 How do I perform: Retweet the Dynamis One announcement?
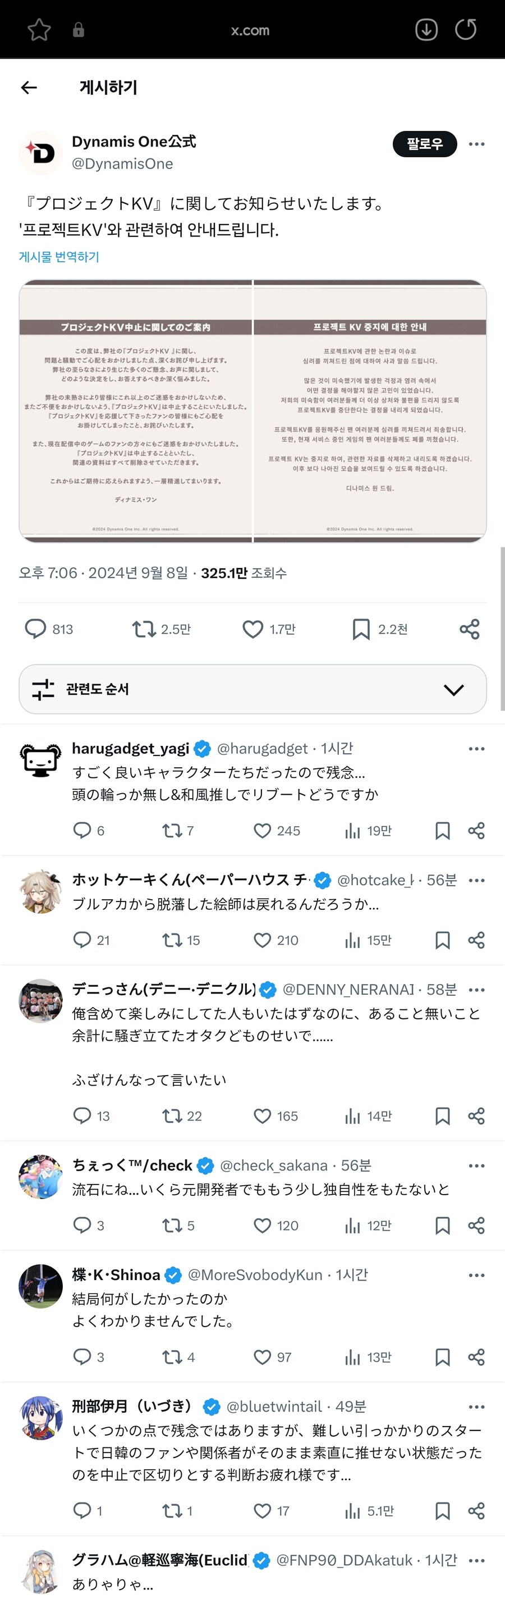[x=144, y=629]
